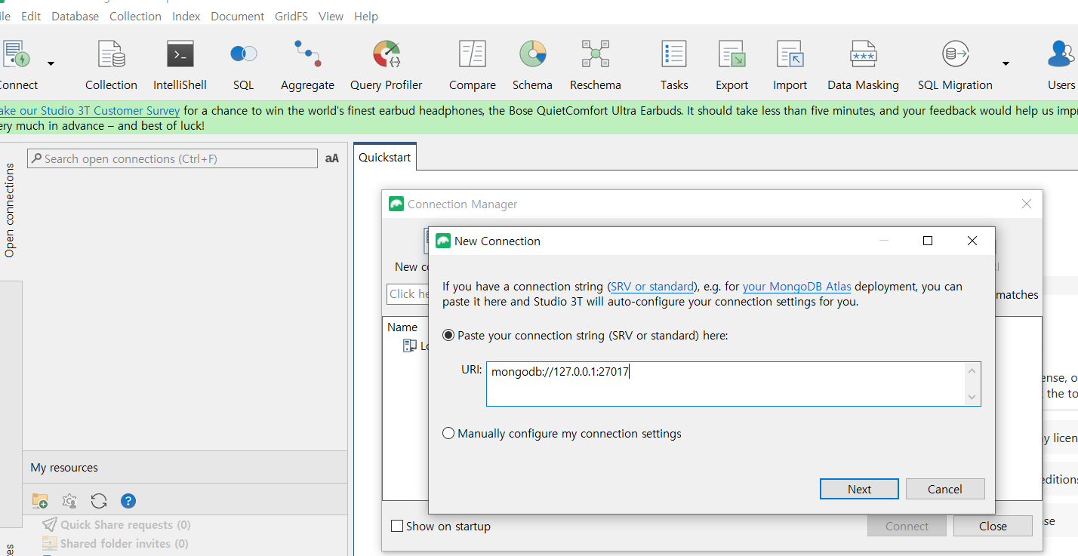Viewport: 1078px width, 556px height.
Task: Open the Query Profiler tool
Action: [x=387, y=65]
